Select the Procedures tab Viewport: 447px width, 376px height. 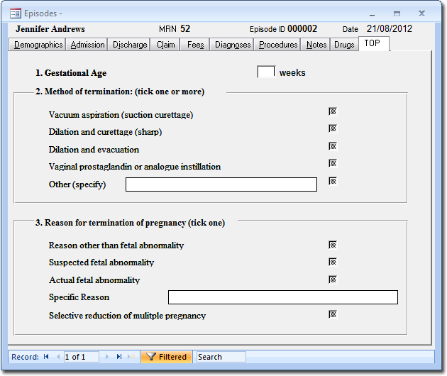278,45
